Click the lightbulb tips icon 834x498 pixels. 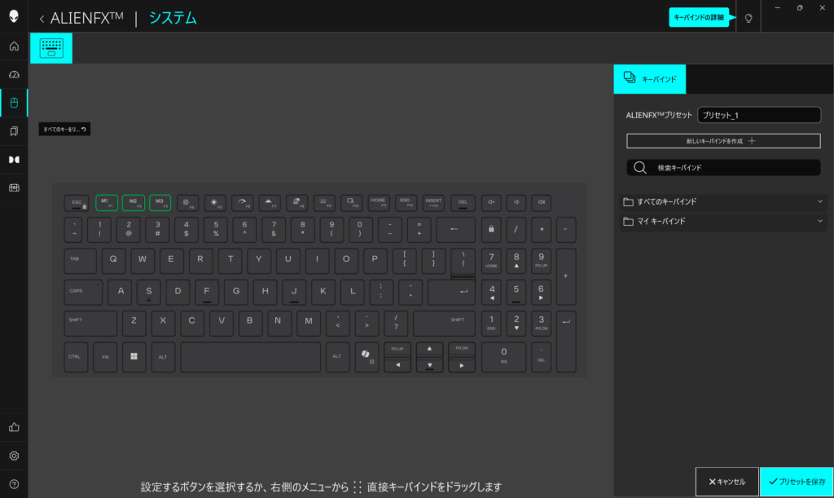point(748,17)
